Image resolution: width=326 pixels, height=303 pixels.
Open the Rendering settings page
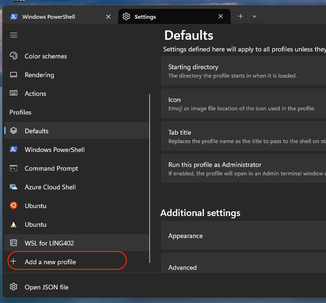[x=77, y=75]
